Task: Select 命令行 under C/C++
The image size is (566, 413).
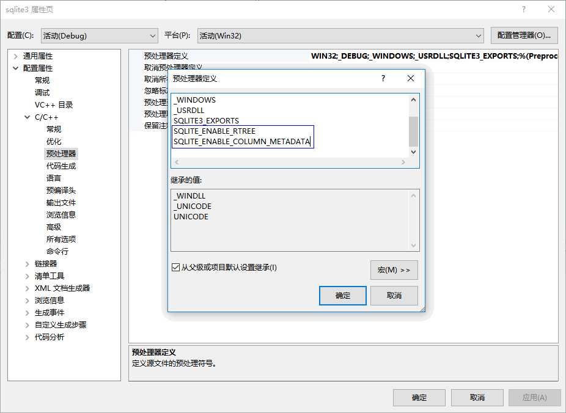Action: pos(57,252)
